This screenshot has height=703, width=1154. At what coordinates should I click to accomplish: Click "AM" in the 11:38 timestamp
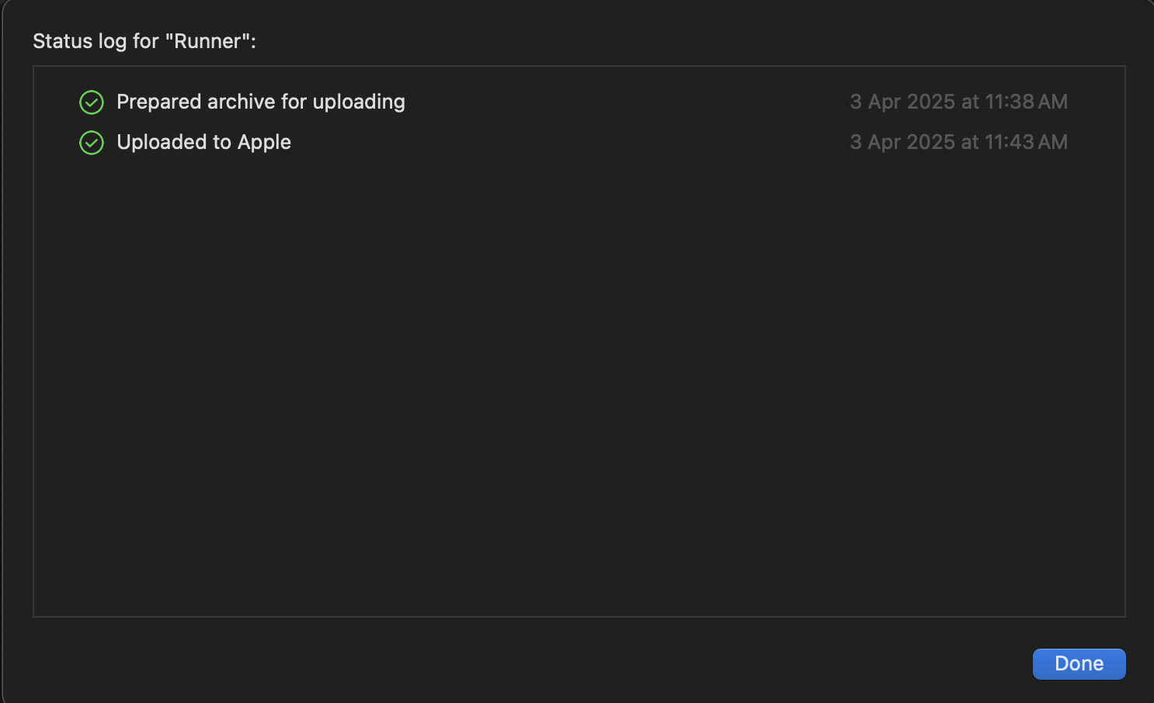click(1052, 102)
